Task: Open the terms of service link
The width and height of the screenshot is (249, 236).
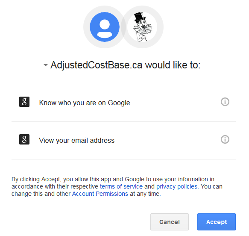Action: 121,186
